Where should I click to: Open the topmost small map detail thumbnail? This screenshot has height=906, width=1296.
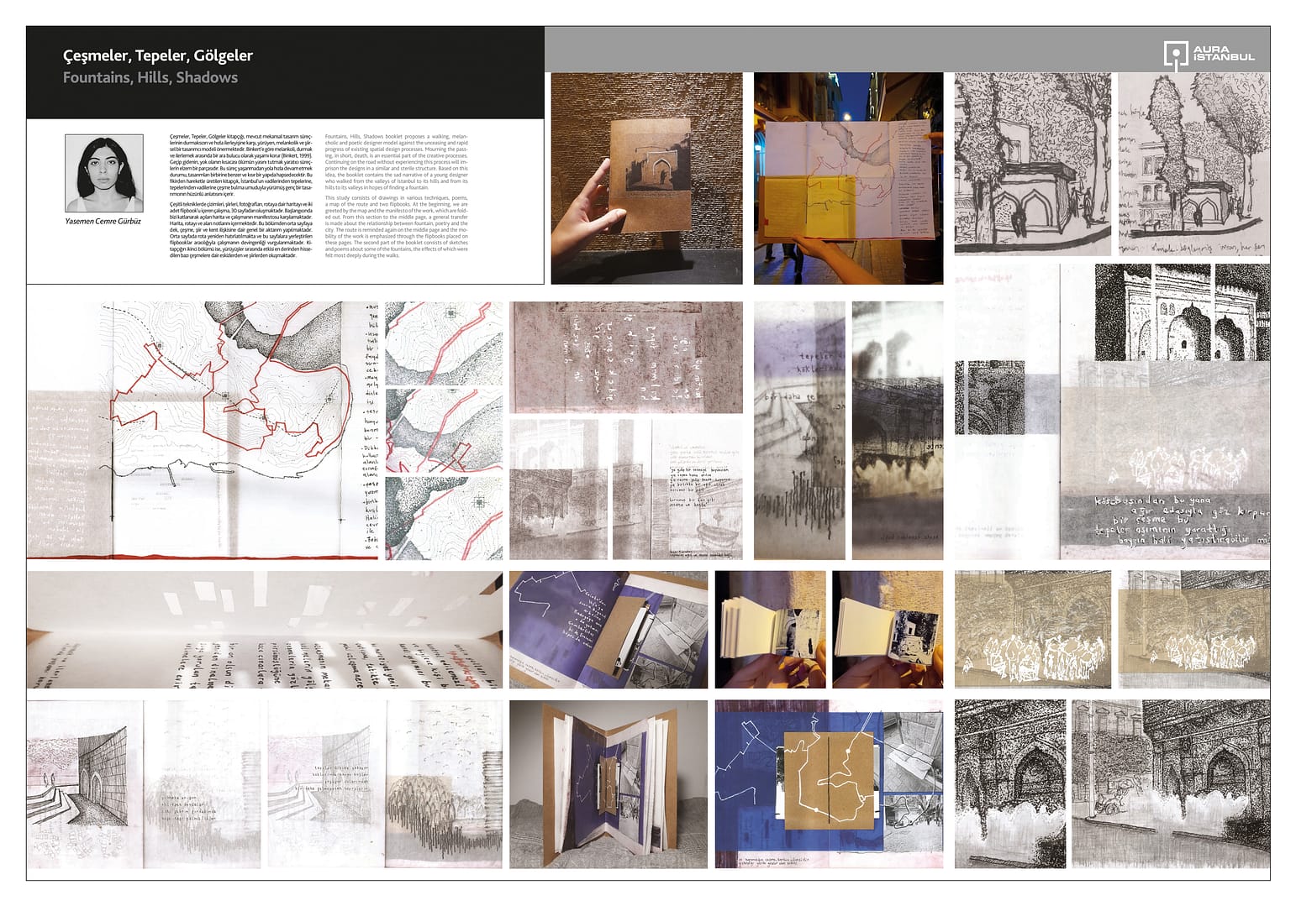click(x=444, y=343)
